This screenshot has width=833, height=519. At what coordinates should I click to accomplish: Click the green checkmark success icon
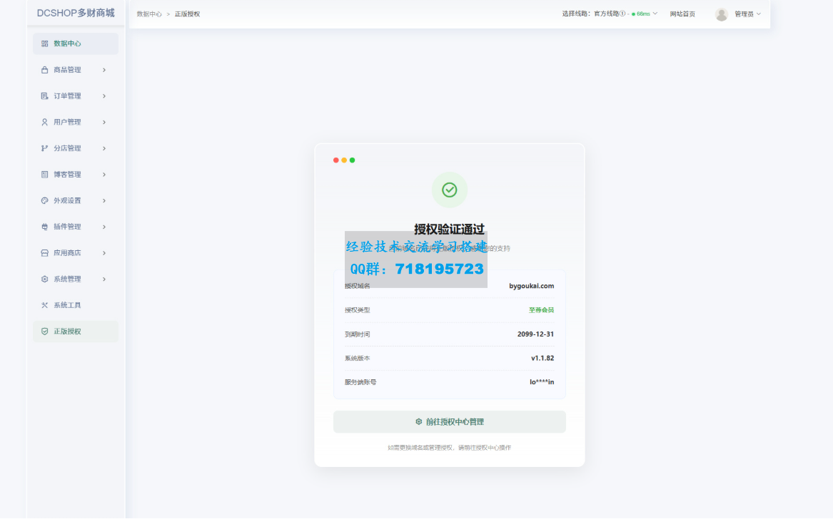point(450,190)
